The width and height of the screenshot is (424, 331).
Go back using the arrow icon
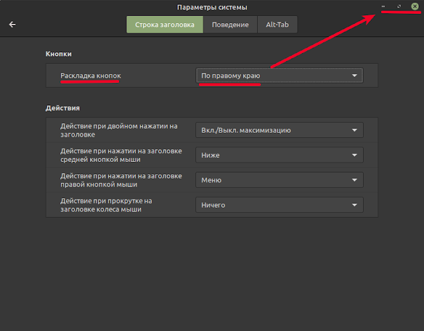(12, 25)
